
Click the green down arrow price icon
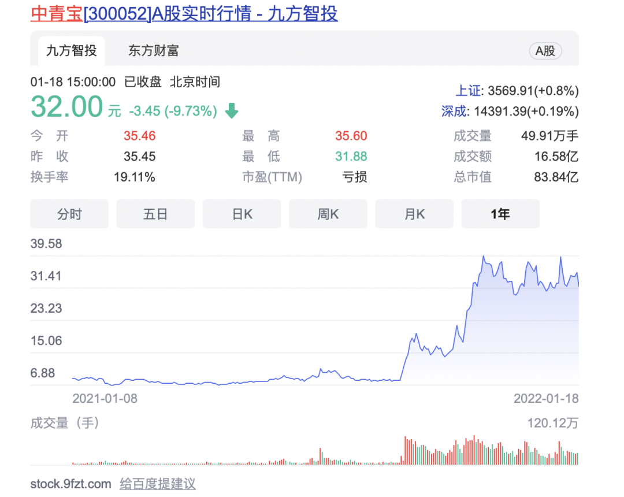pyautogui.click(x=232, y=111)
